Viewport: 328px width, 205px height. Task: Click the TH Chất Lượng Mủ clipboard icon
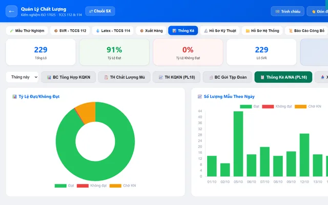[106, 77]
